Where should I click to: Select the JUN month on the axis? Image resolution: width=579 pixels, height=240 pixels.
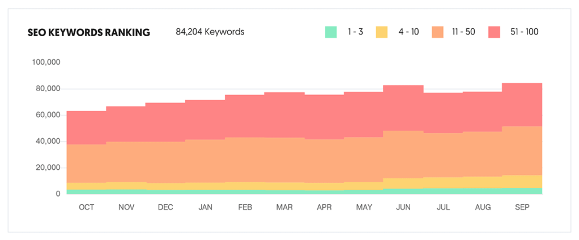pos(403,208)
